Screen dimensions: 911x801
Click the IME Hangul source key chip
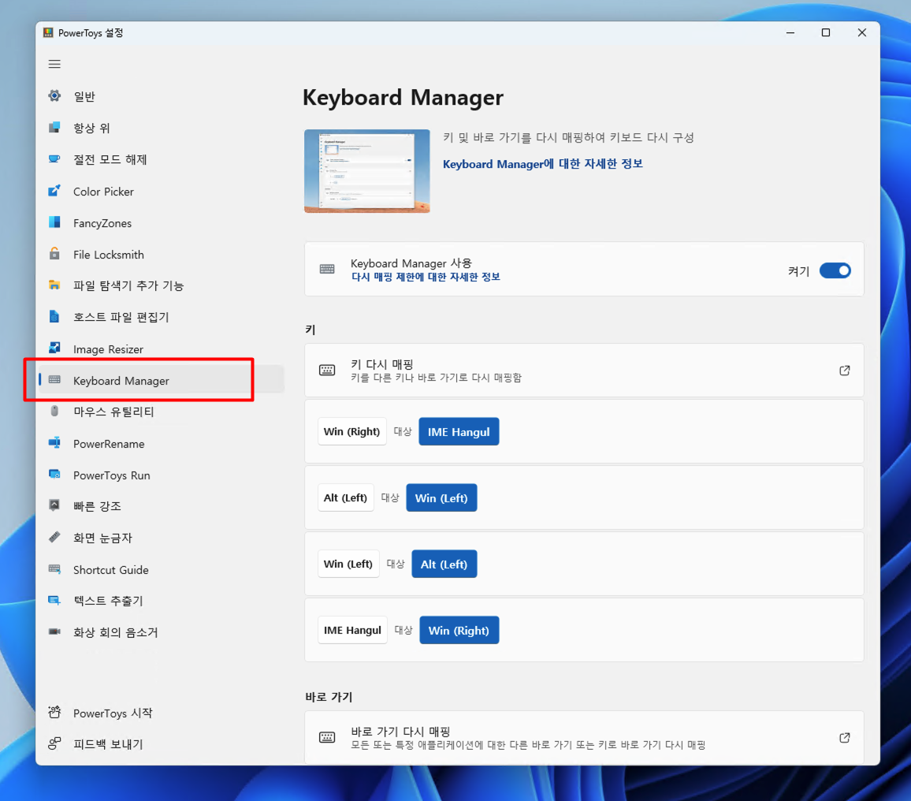pyautogui.click(x=352, y=630)
